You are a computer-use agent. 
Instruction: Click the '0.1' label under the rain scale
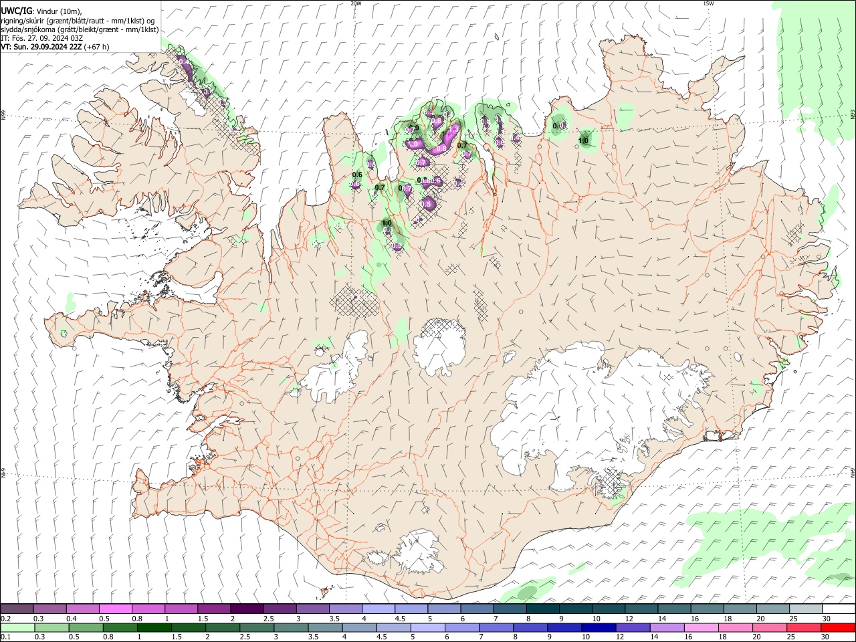pos(5,637)
